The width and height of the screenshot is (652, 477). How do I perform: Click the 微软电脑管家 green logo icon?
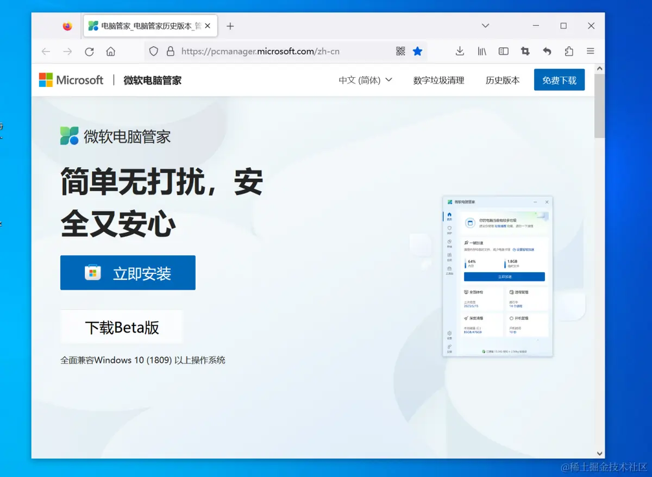point(70,136)
